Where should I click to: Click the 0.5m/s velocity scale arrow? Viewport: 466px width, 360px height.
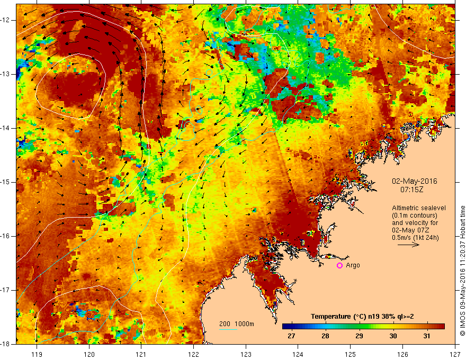click(x=408, y=245)
